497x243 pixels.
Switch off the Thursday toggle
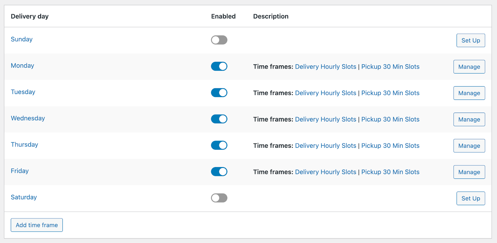click(x=219, y=145)
